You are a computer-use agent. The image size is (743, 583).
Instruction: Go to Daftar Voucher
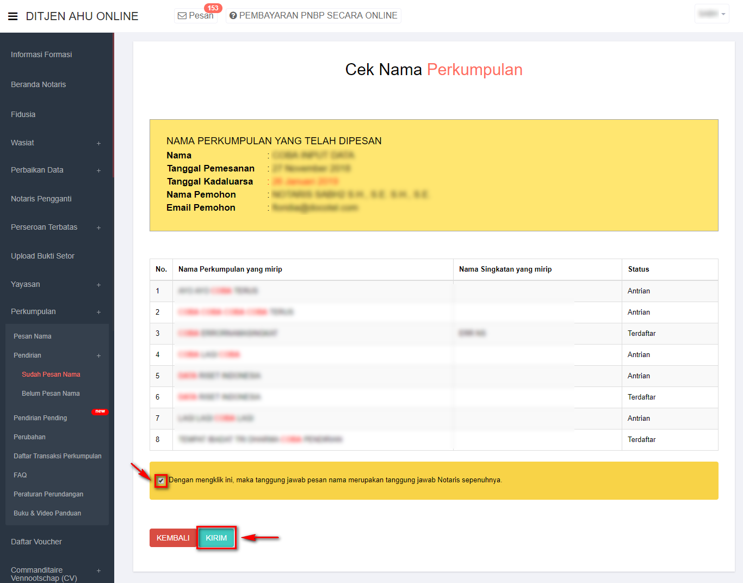click(x=36, y=542)
